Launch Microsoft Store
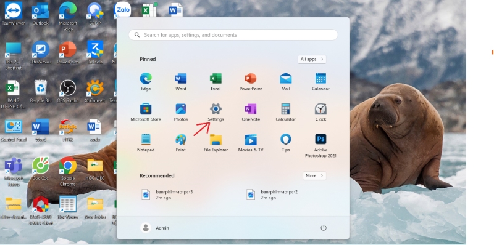494x245 pixels. click(146, 112)
